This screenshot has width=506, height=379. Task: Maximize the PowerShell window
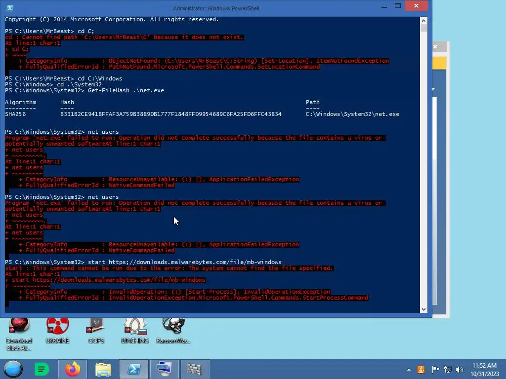pyautogui.click(x=398, y=6)
